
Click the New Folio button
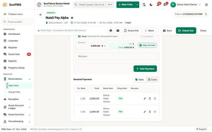tap(126, 5)
